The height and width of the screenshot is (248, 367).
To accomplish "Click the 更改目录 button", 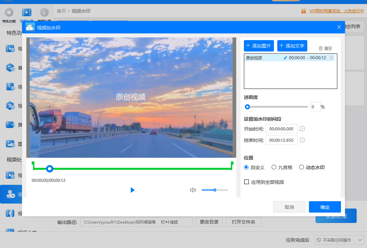I will [209, 222].
